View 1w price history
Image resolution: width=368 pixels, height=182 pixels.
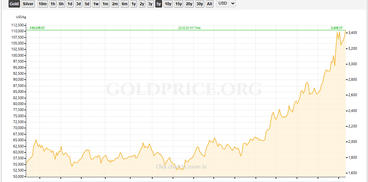[x=96, y=4]
